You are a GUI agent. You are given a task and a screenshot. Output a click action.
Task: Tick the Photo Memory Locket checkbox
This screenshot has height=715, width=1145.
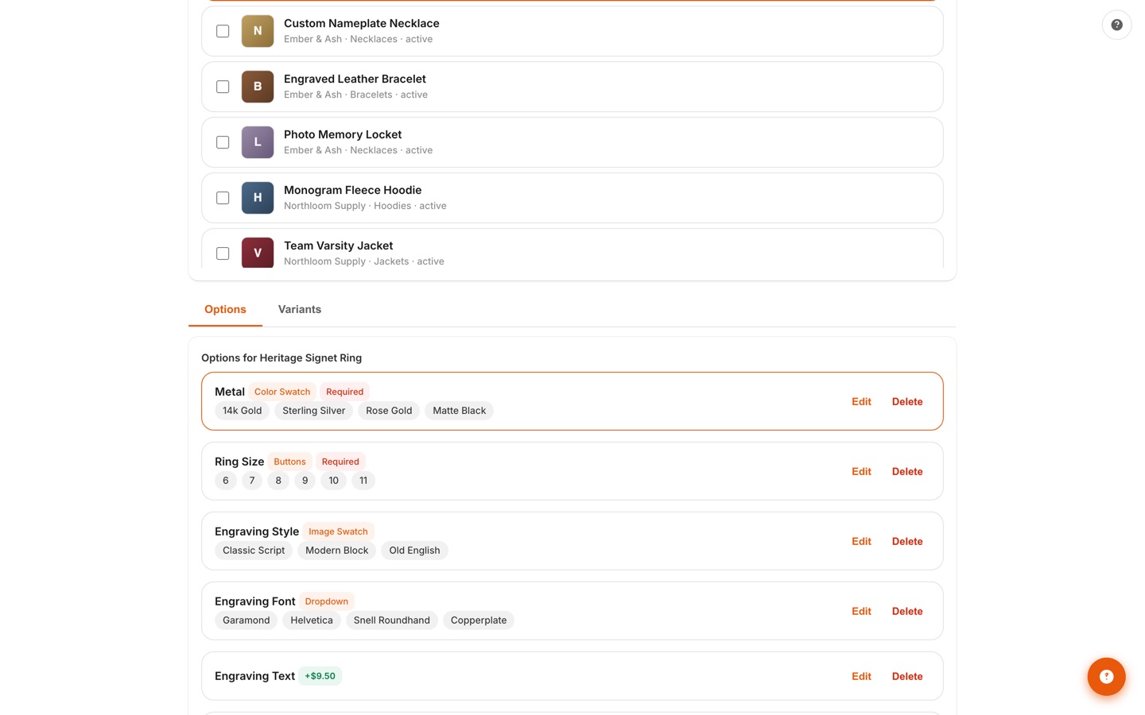[223, 142]
